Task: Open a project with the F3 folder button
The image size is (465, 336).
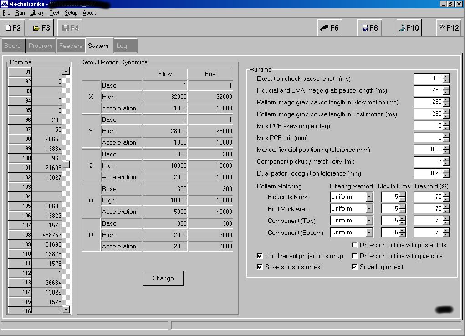Action: pyautogui.click(x=41, y=28)
